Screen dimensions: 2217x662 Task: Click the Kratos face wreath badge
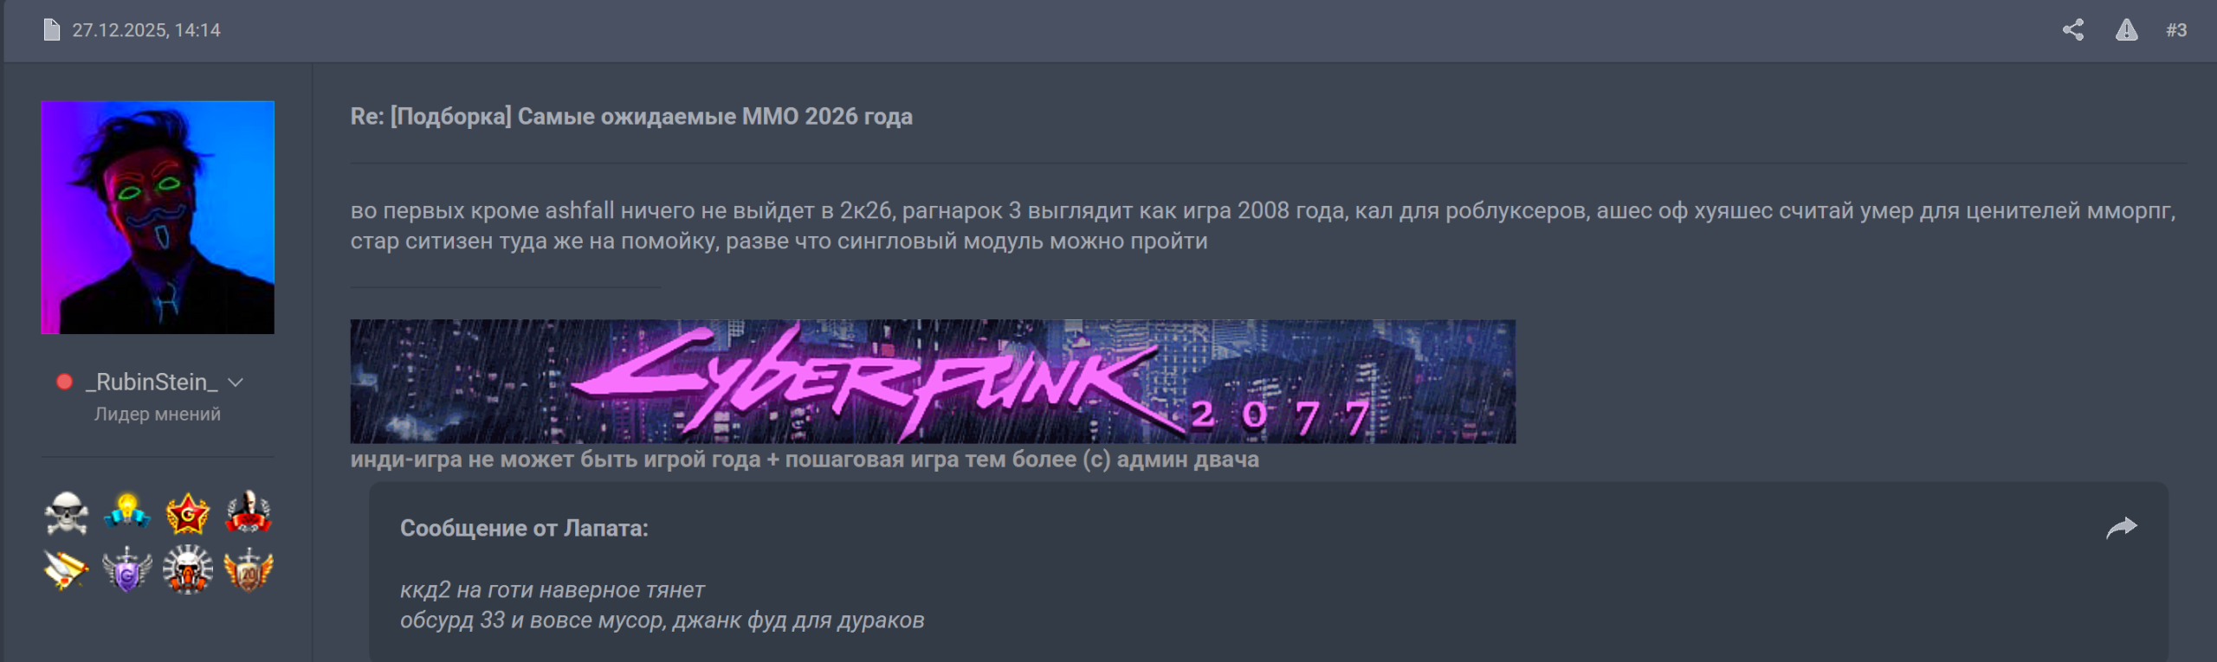(x=249, y=512)
